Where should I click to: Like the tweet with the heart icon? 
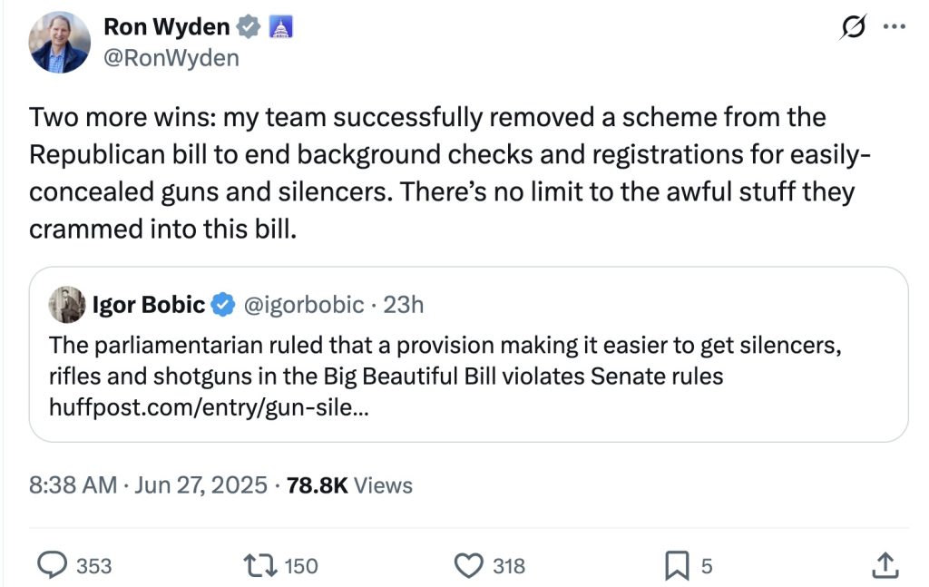(468, 565)
